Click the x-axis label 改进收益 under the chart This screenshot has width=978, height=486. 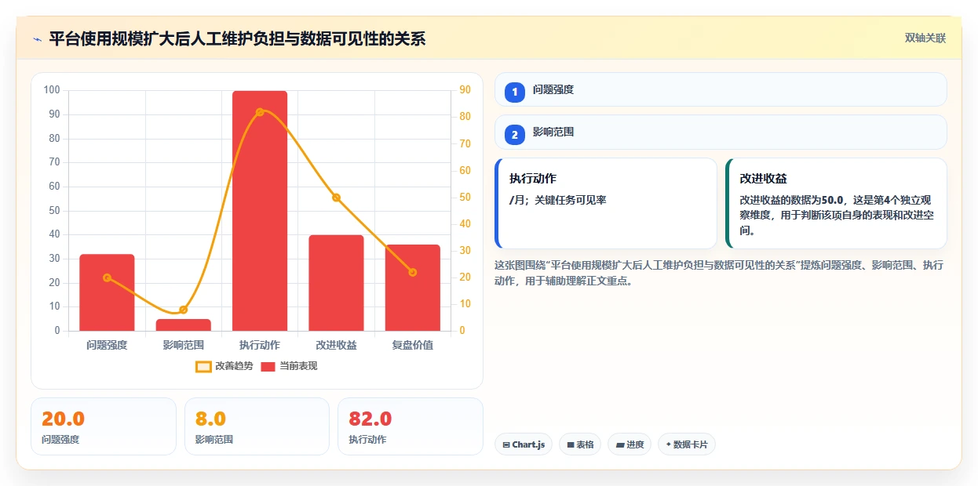tap(336, 345)
